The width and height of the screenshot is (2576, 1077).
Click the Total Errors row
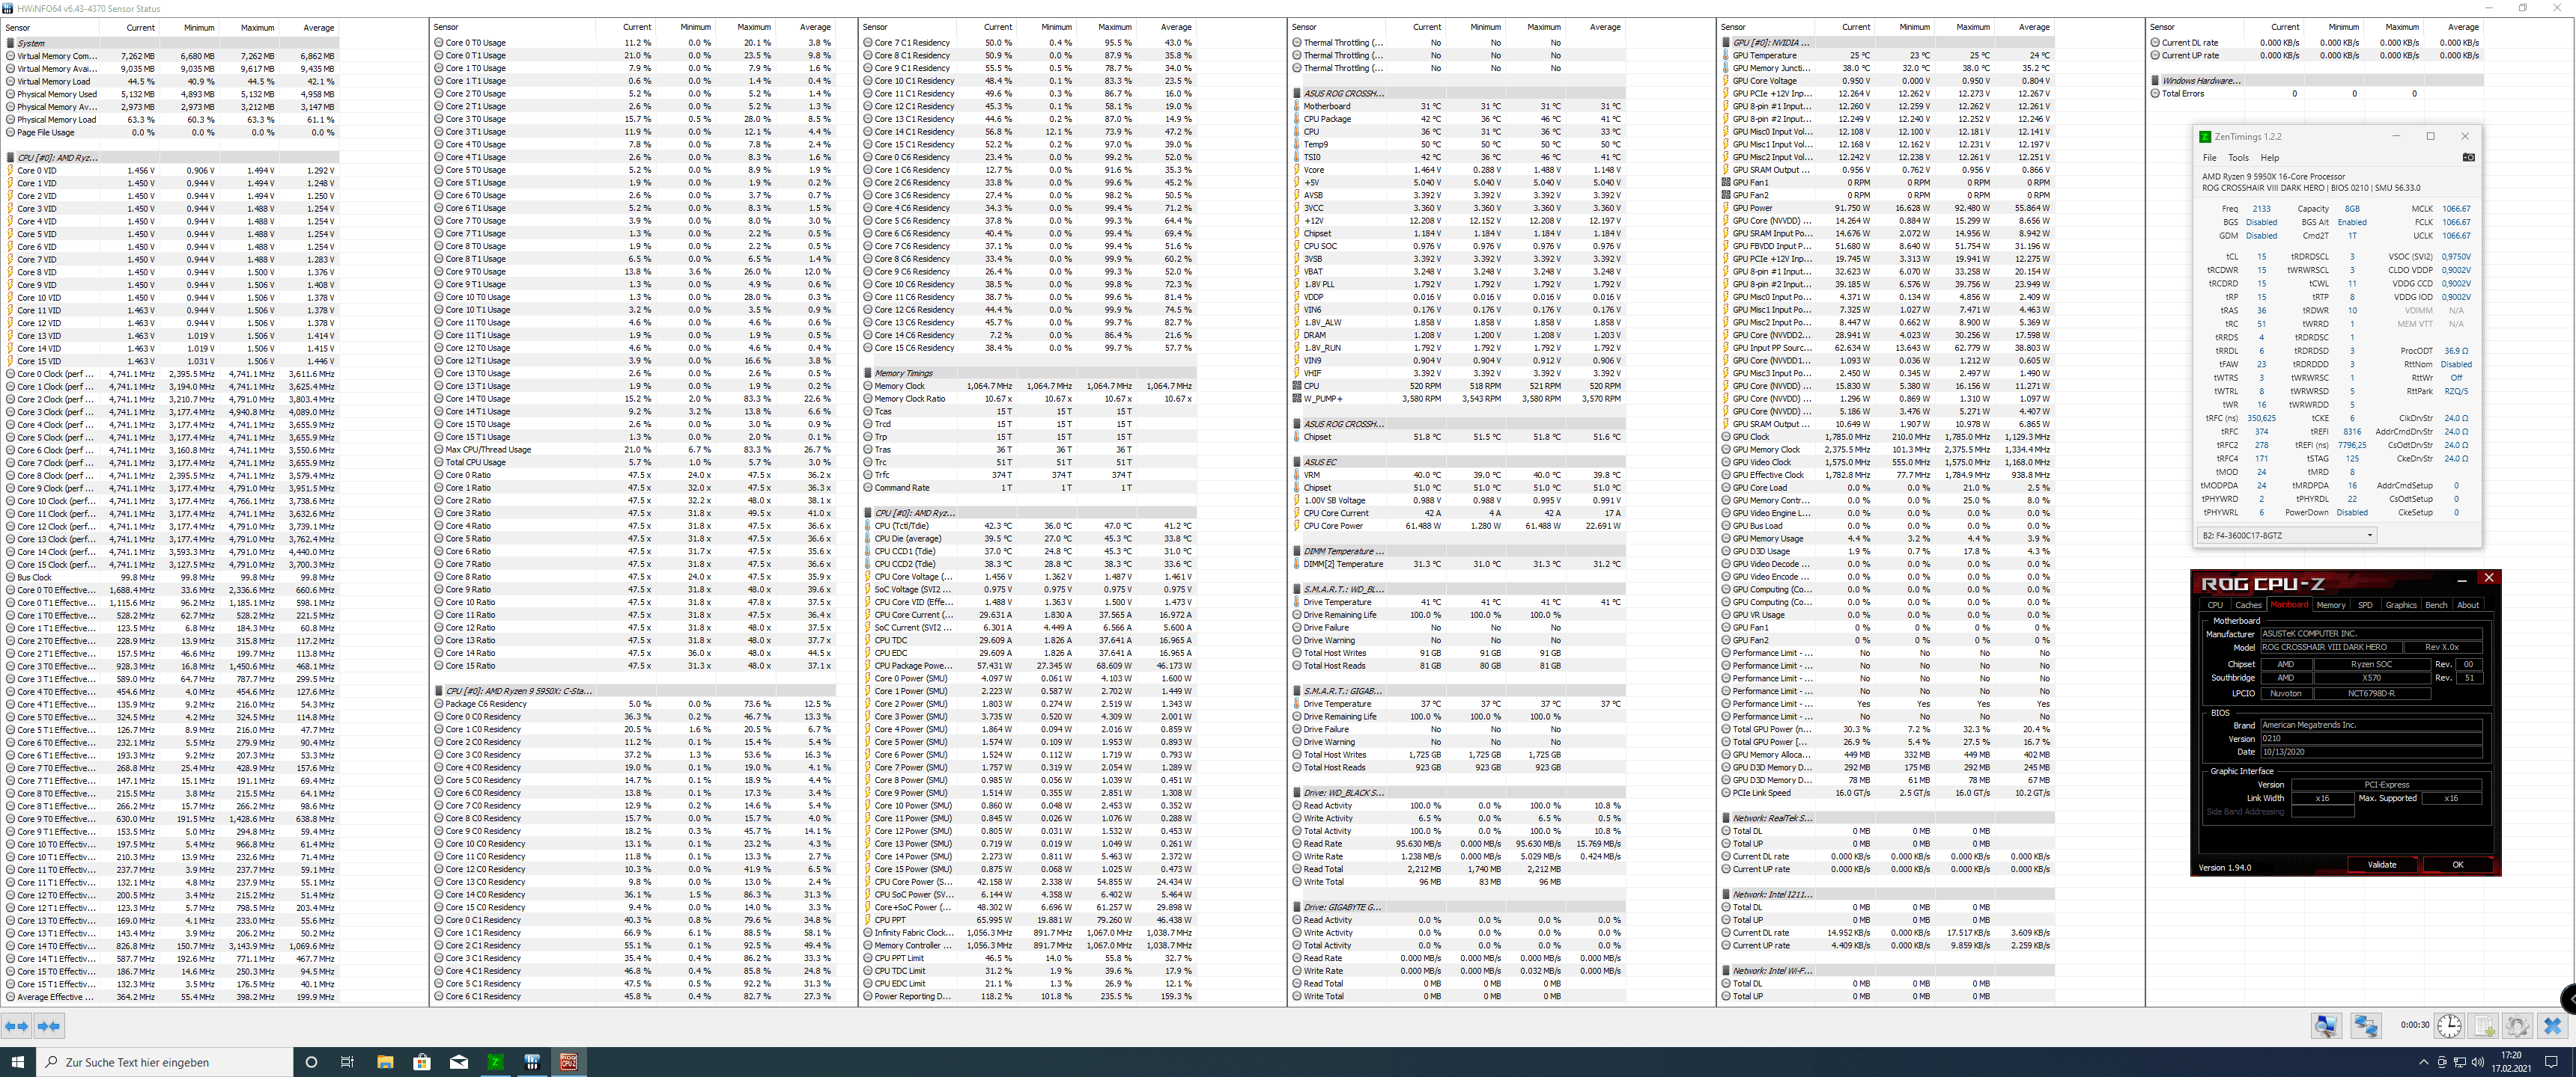point(2316,94)
